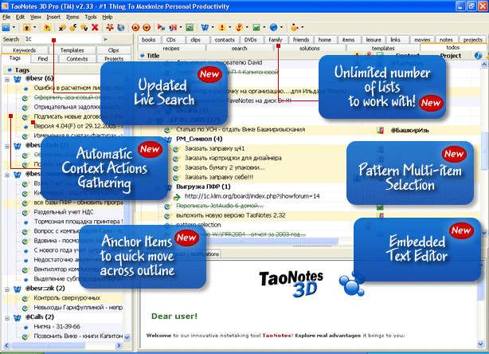Open the http://1c.klim.org/board link item
Viewport: 489px width, 354px height.
pyautogui.click(x=252, y=196)
